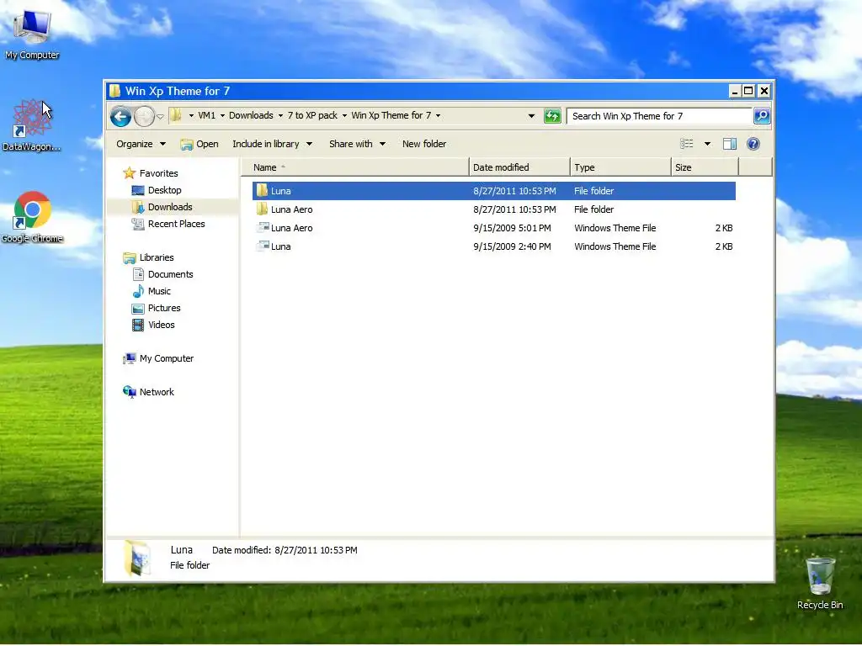Create a New folder

point(424,144)
